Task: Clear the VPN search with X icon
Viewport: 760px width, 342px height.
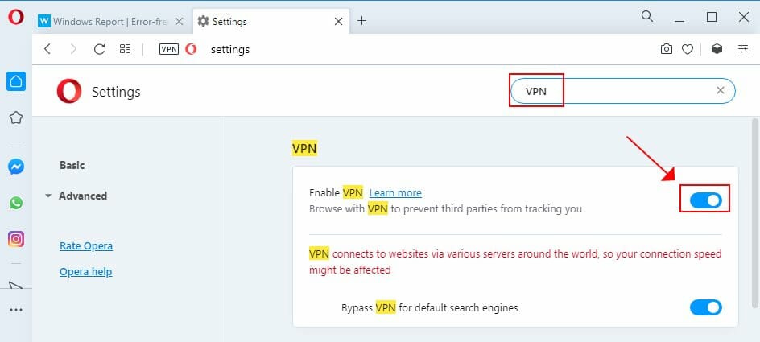Action: click(x=721, y=90)
